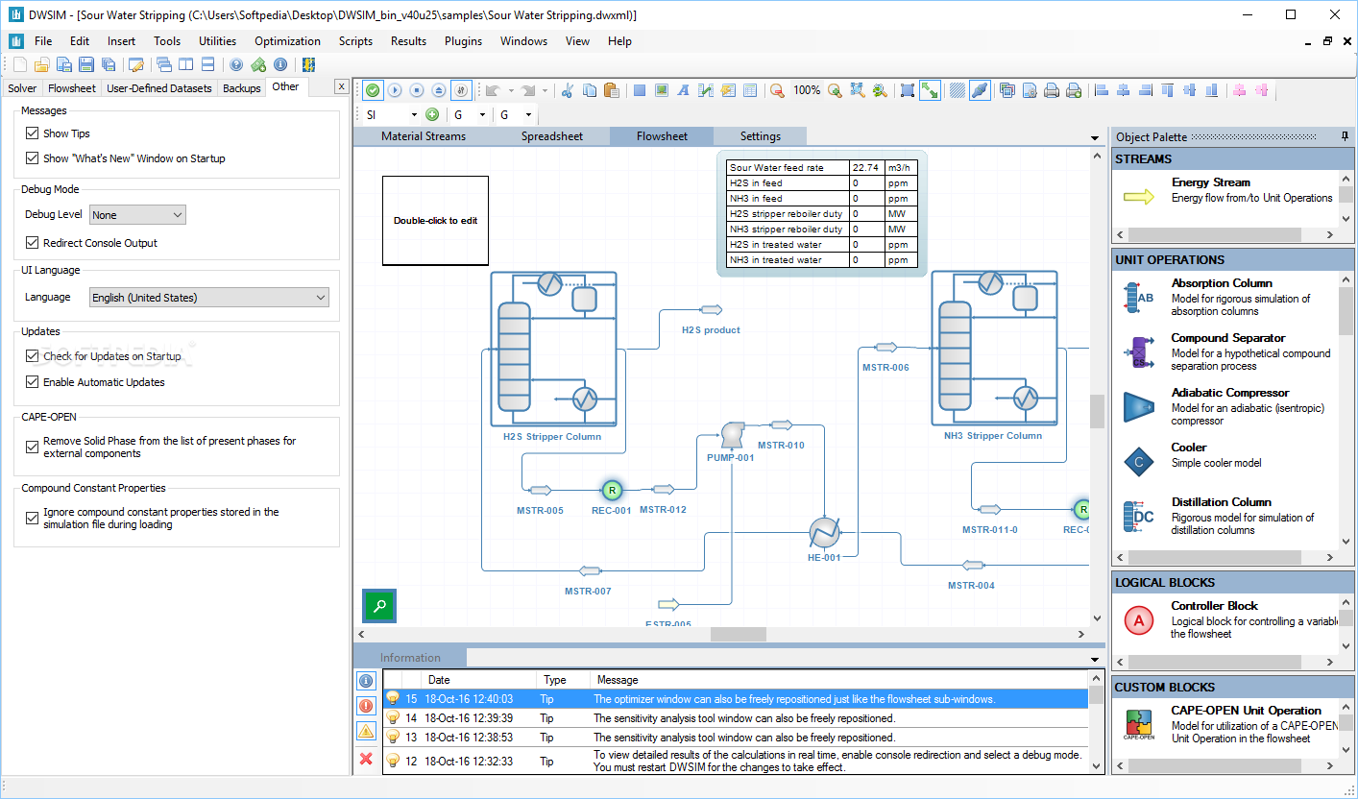Open an existing simulation file
This screenshot has height=799, width=1358.
point(41,64)
